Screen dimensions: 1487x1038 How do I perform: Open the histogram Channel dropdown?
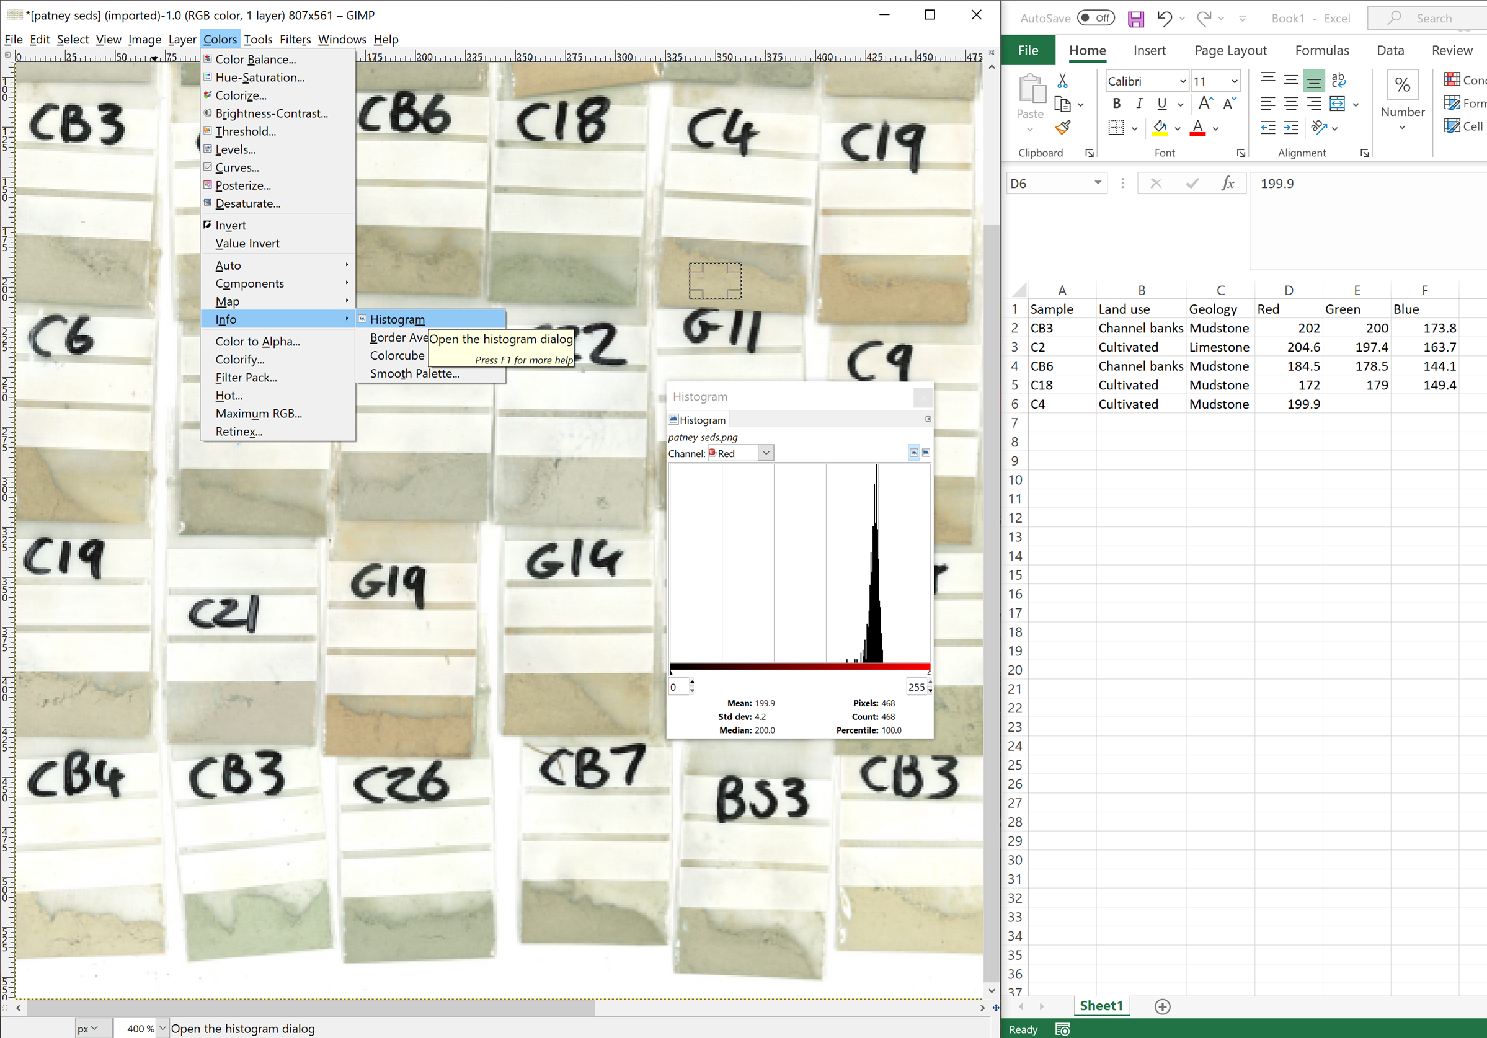pos(741,453)
